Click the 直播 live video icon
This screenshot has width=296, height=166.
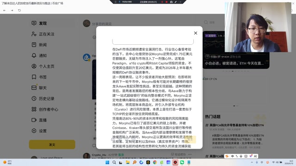[x=34, y=120]
